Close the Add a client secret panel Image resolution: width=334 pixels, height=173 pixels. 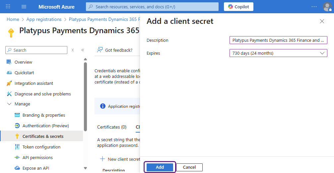[x=322, y=21]
